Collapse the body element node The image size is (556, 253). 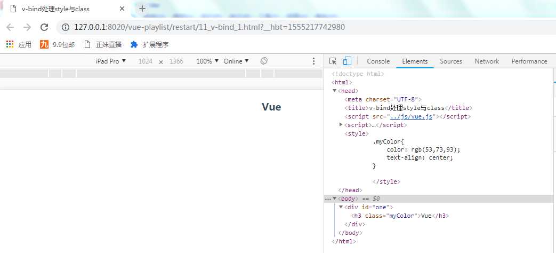pyautogui.click(x=334, y=199)
